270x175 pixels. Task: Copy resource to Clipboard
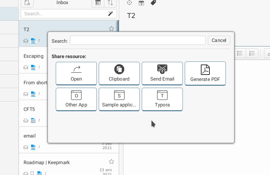tap(119, 73)
